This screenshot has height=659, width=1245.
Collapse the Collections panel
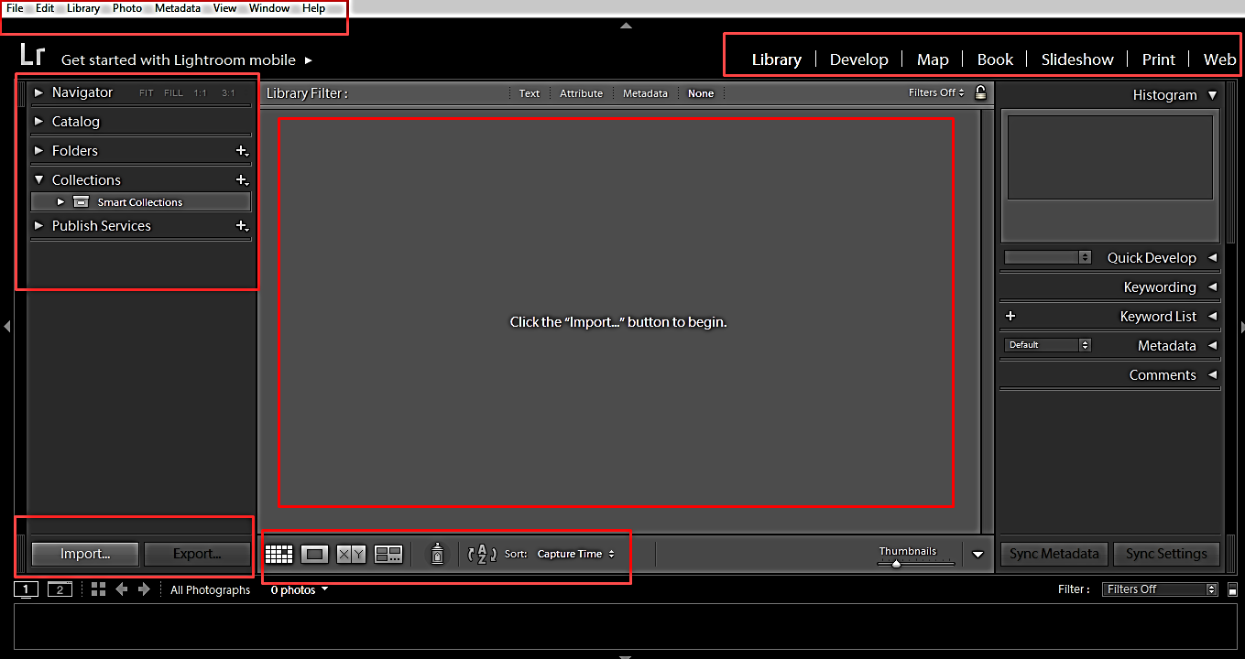(38, 180)
